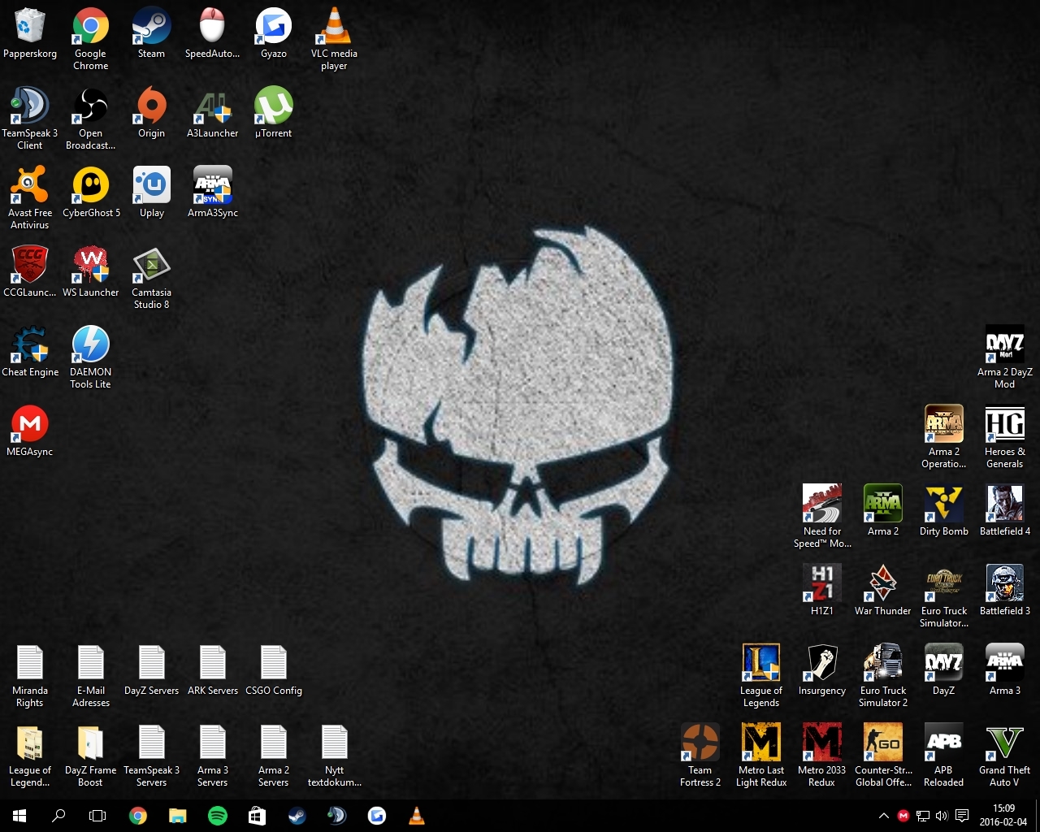Select the Open Broadcast... desktop shortcut
Image resolution: width=1040 pixels, height=832 pixels.
coord(91,119)
